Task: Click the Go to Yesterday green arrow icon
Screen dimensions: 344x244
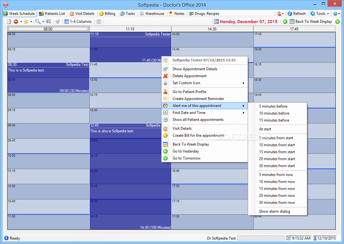Action: click(165, 151)
